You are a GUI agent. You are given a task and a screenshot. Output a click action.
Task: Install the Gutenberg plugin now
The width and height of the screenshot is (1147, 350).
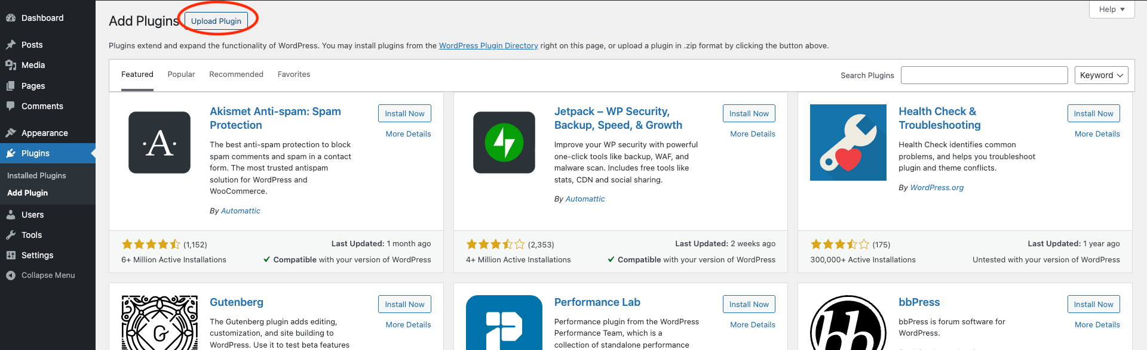[404, 304]
